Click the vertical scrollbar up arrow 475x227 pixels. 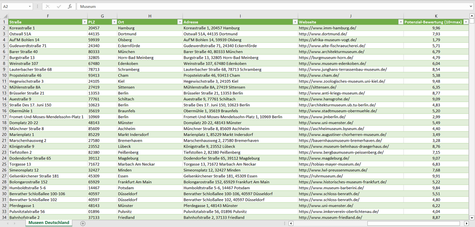[472, 16]
